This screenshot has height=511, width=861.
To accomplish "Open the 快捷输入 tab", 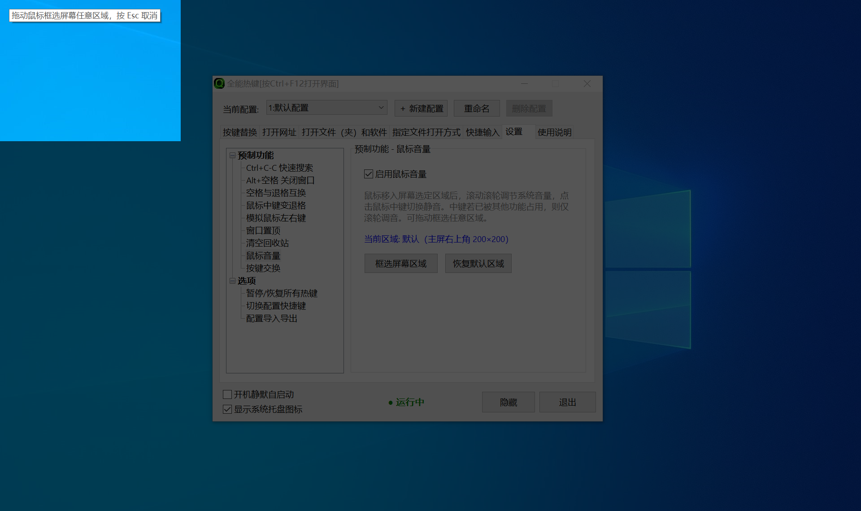I will 483,132.
